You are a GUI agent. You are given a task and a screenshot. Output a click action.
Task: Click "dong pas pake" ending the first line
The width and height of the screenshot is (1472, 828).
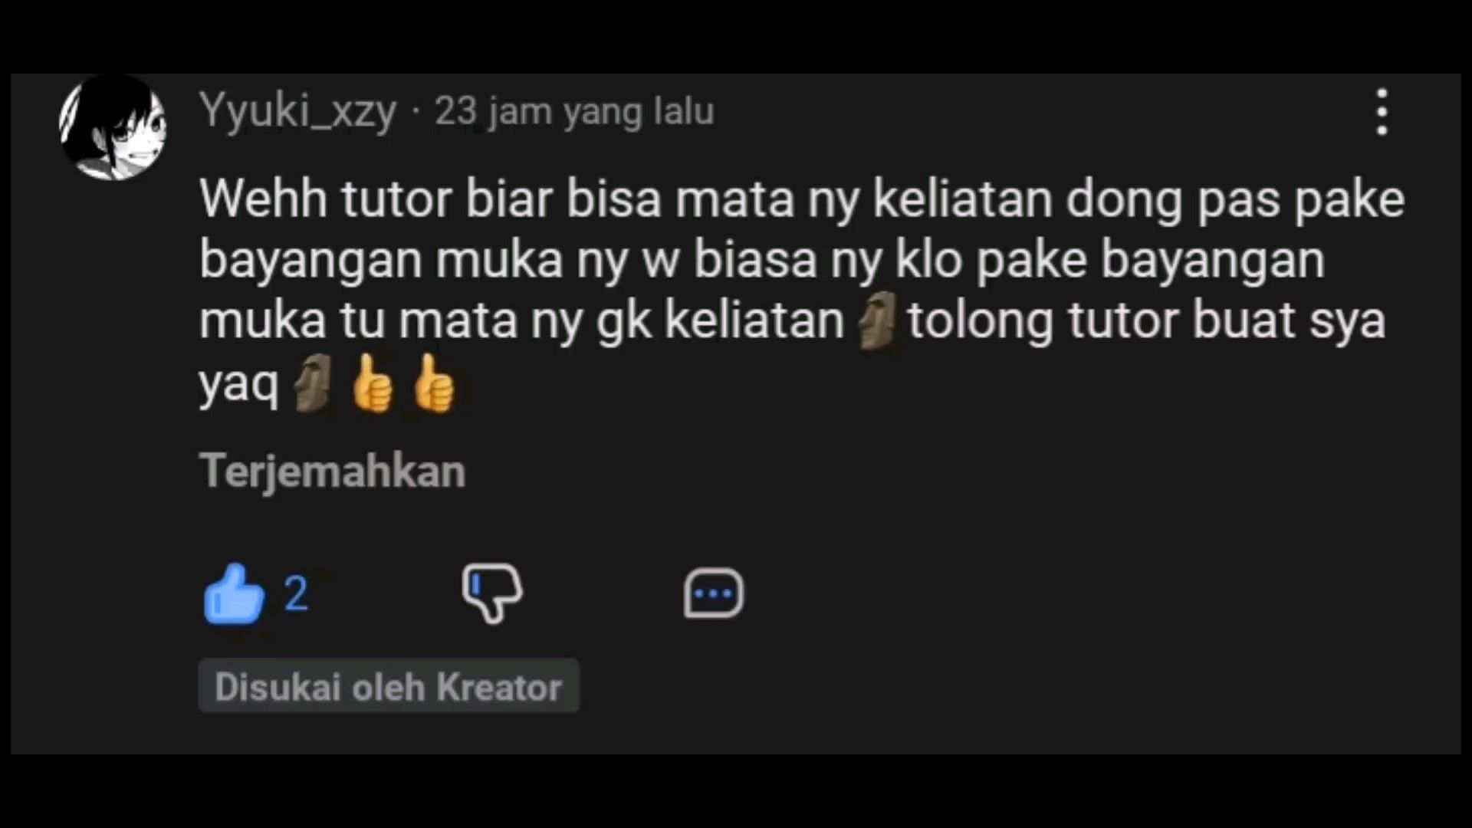(1235, 200)
